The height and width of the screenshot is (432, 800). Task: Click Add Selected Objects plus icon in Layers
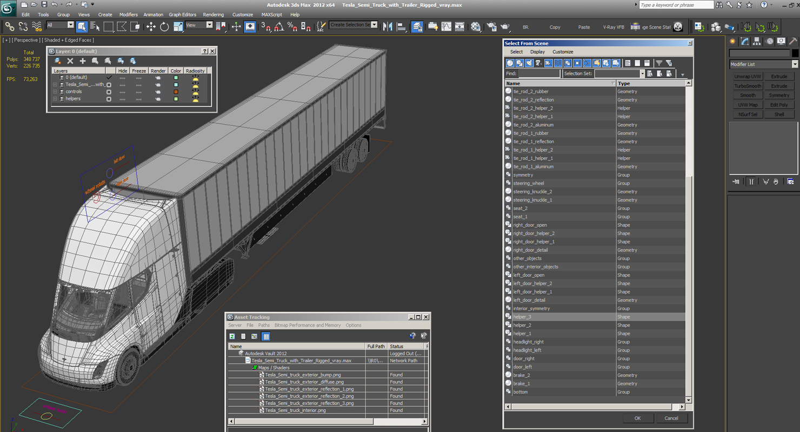(x=83, y=61)
